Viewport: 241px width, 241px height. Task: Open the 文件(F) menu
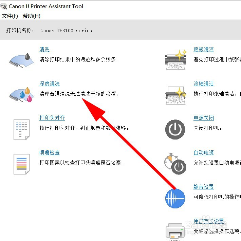coord(10,16)
